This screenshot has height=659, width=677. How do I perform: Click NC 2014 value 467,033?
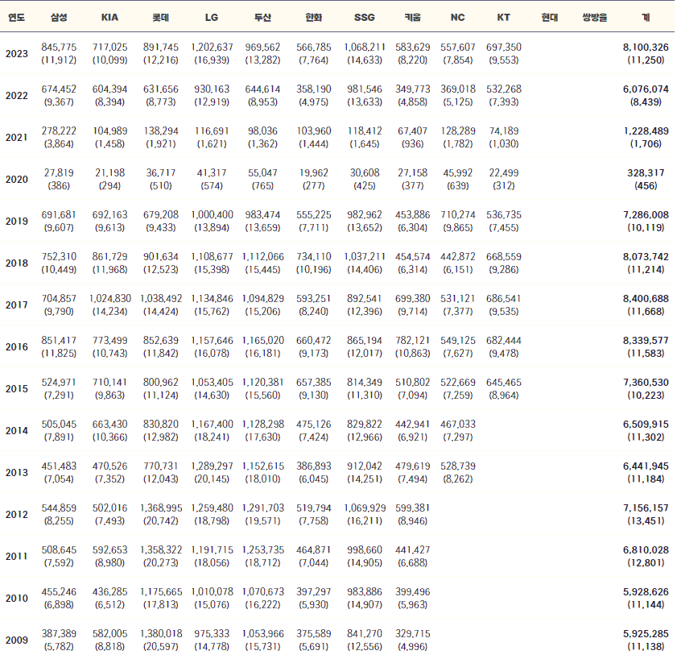tap(458, 425)
